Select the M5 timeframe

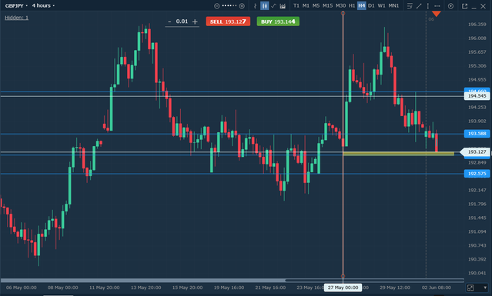316,5
